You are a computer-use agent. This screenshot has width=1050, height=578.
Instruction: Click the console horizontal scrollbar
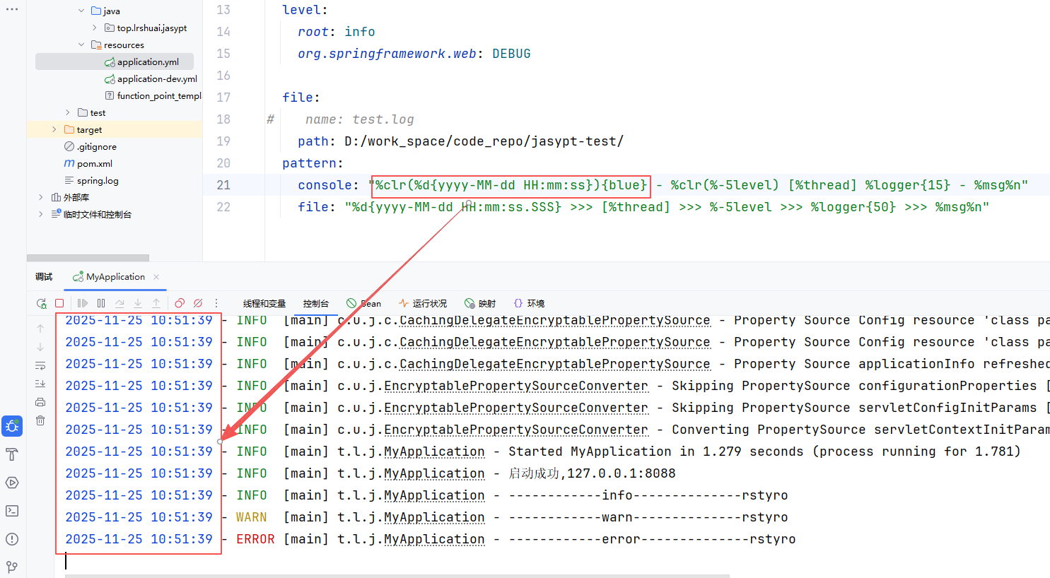coord(396,575)
